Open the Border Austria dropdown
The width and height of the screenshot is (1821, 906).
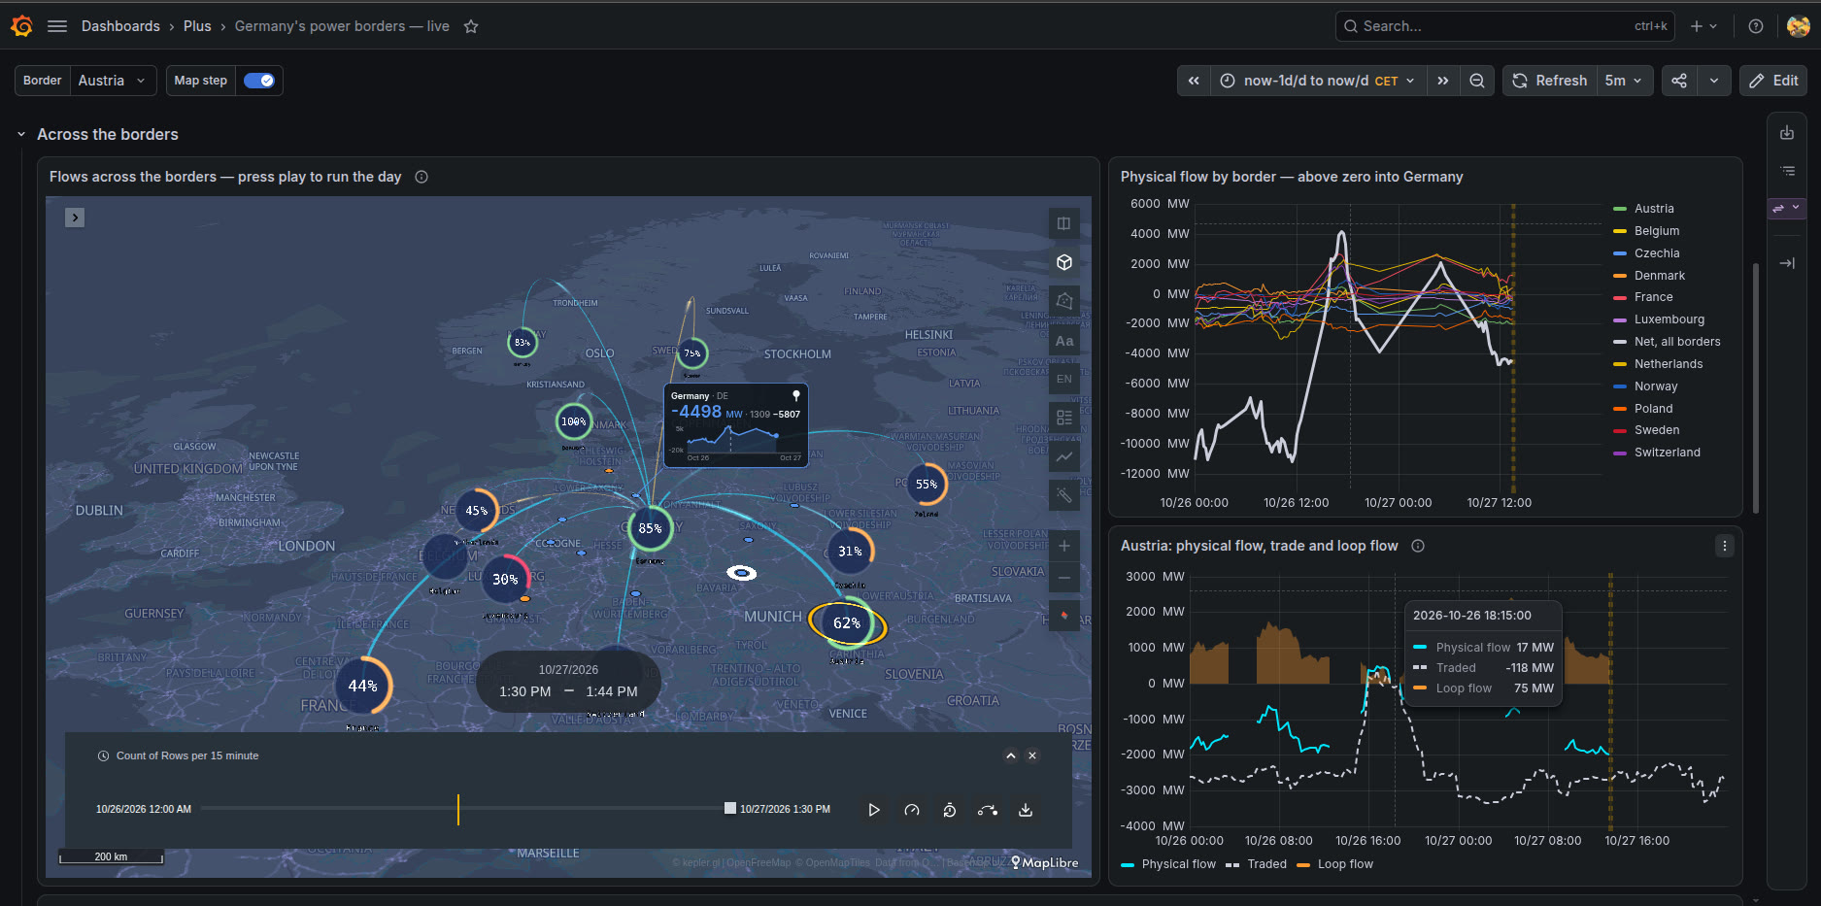pos(113,81)
